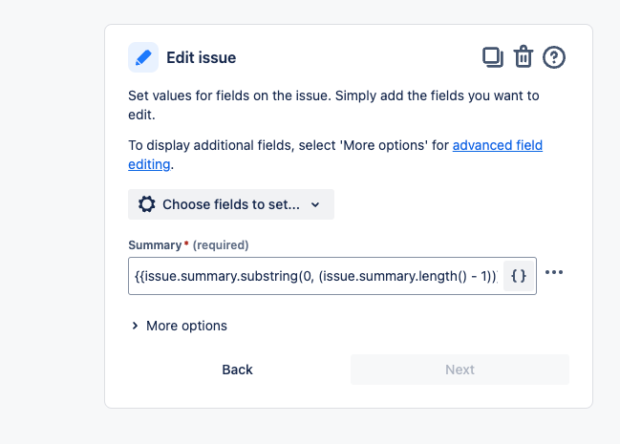620x444 pixels.
Task: Delete the Edit issue action via trash icon
Action: tap(524, 57)
